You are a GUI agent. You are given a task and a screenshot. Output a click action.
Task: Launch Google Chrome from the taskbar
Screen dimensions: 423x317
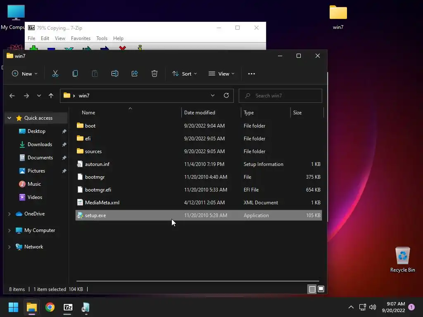click(50, 307)
